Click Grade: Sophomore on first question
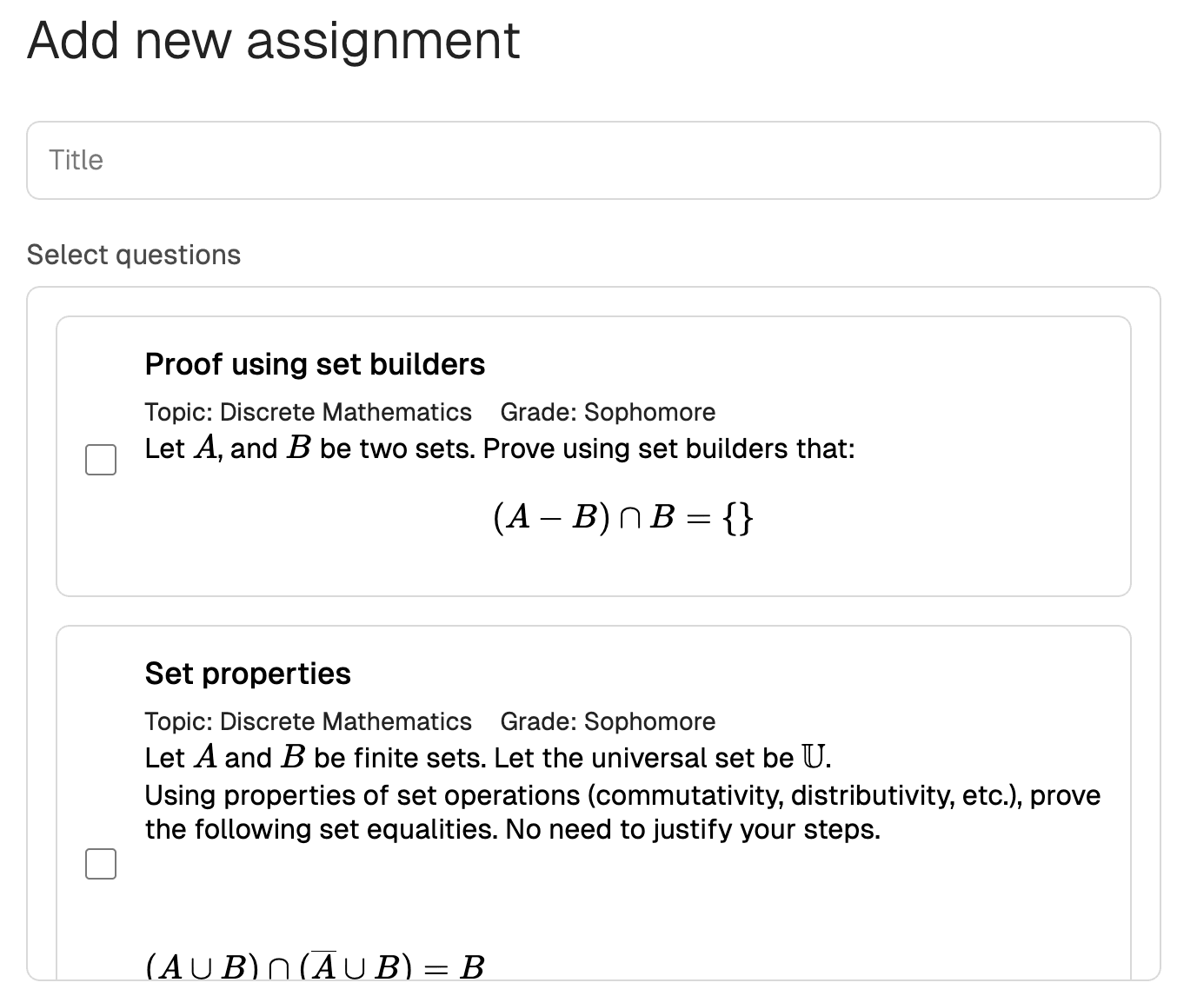Image resolution: width=1177 pixels, height=996 pixels. (x=607, y=412)
